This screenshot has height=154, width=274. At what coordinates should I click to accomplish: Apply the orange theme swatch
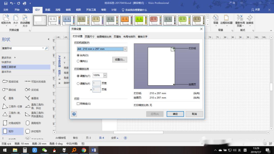pyautogui.click(x=125, y=21)
